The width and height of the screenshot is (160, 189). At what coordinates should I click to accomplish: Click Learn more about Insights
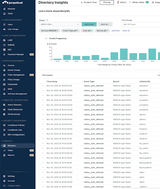[54, 11]
